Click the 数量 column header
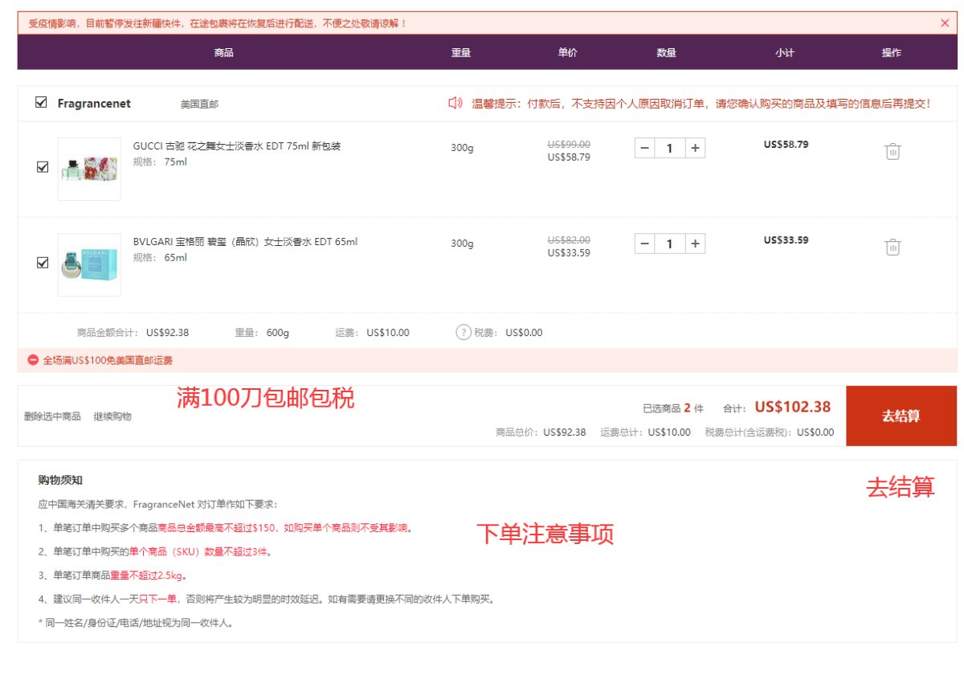The height and width of the screenshot is (684, 964). point(667,53)
